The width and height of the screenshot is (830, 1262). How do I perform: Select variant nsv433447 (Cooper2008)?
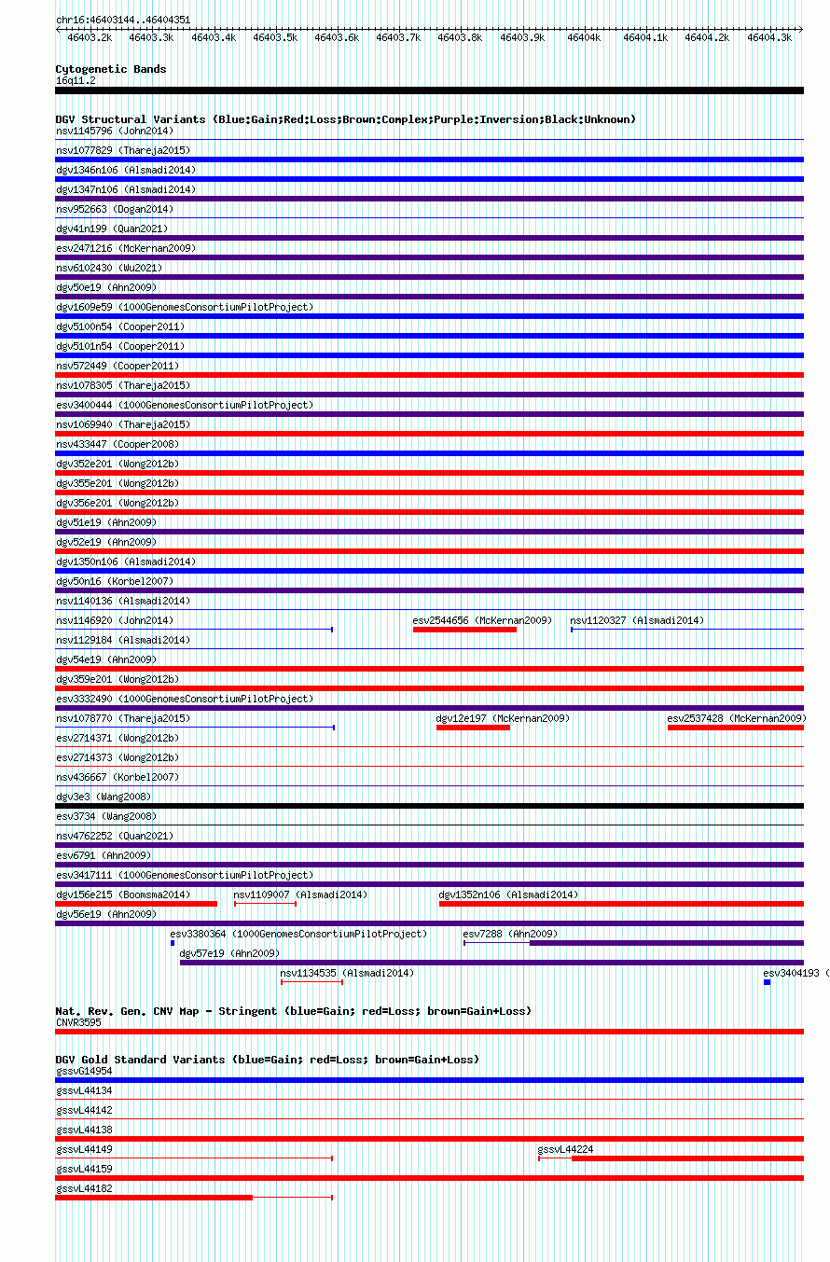pos(429,453)
